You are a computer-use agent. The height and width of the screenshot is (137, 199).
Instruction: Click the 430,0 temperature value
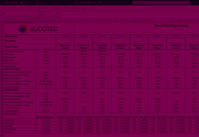65,66
